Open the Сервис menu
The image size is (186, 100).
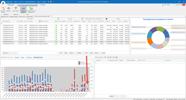(44, 2)
